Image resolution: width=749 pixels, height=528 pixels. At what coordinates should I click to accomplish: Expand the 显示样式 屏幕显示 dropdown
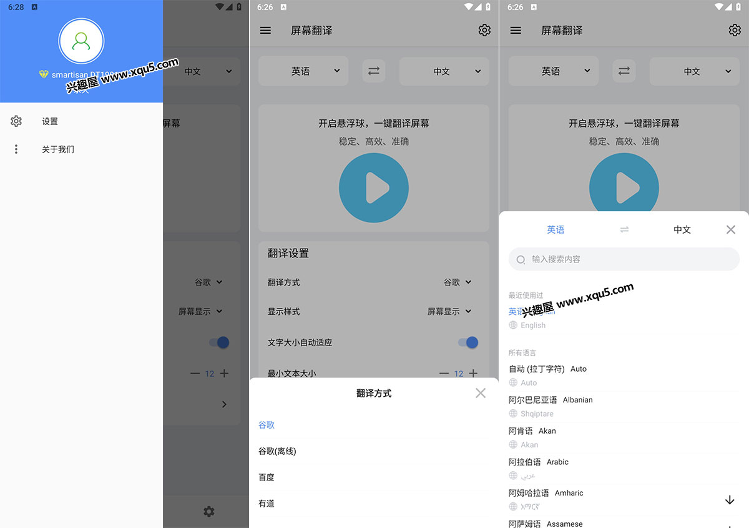pos(449,311)
